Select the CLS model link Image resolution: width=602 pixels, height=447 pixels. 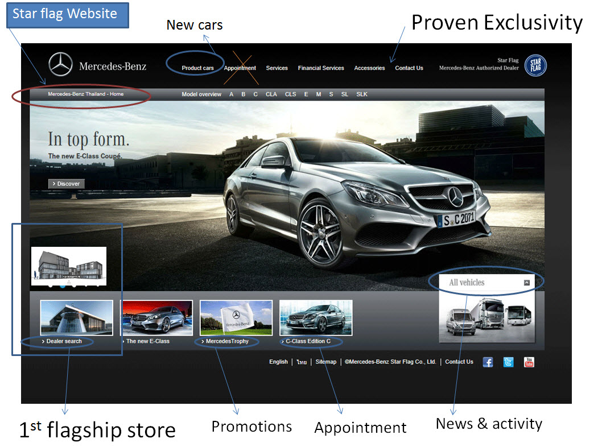point(291,94)
